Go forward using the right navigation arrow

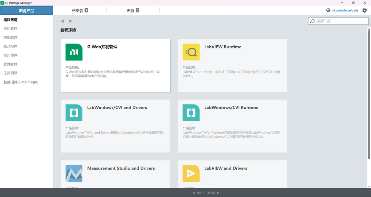pos(71,21)
